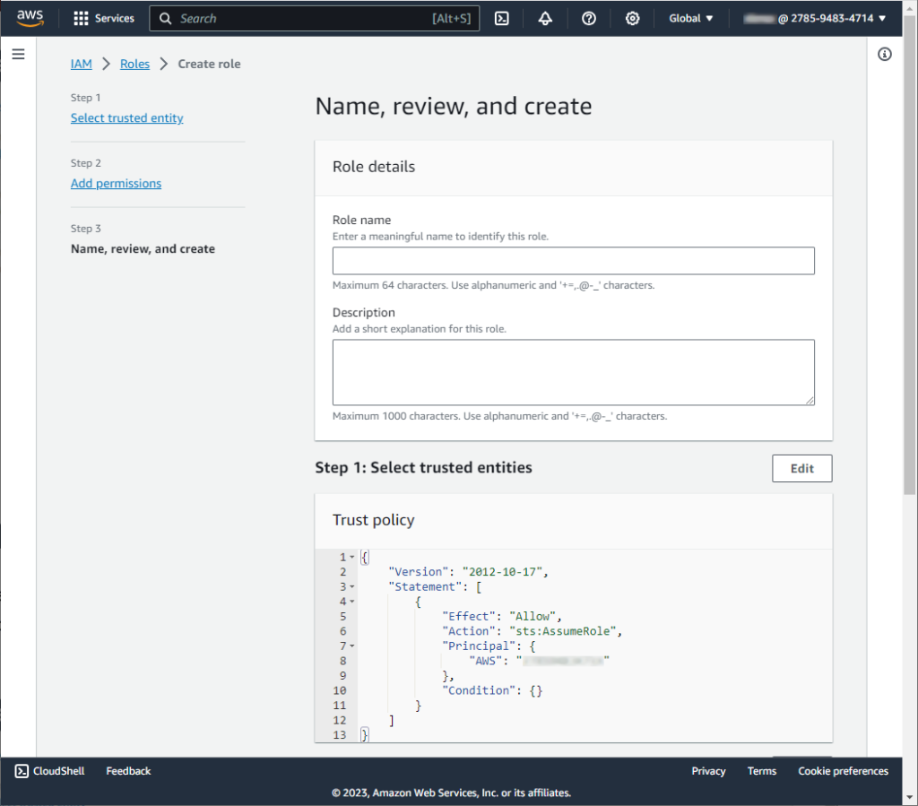Toggle the side navigation hamburger menu

coord(18,54)
